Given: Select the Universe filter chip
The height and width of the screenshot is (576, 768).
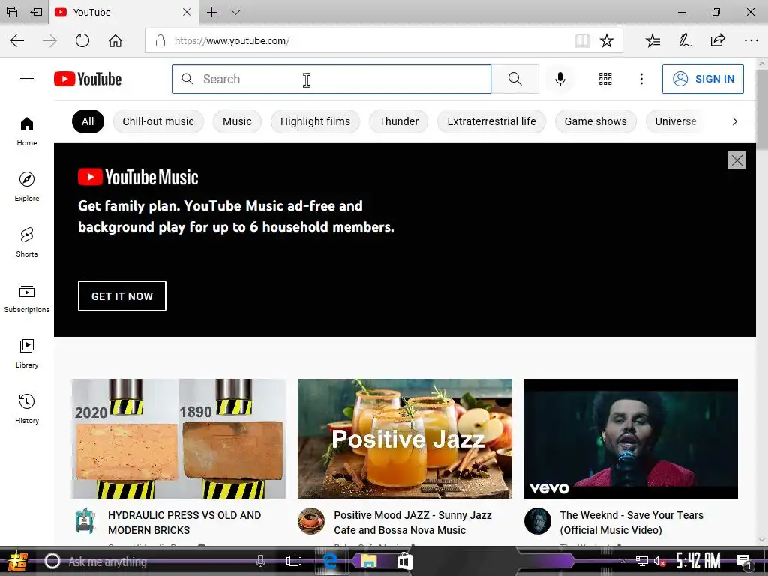Looking at the screenshot, I should (676, 121).
